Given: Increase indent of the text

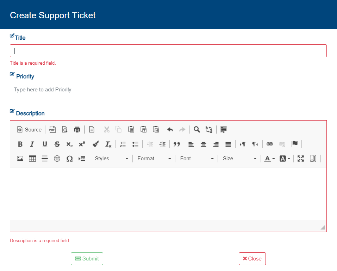Looking at the screenshot, I should 162,144.
